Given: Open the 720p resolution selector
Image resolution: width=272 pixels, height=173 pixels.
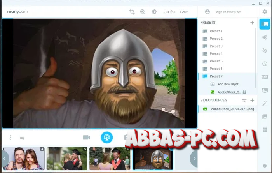Looking at the screenshot, I should [184, 12].
